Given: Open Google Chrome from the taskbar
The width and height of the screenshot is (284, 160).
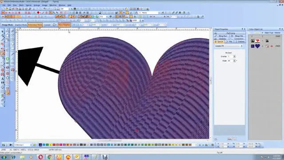Looking at the screenshot, I should 50,157.
